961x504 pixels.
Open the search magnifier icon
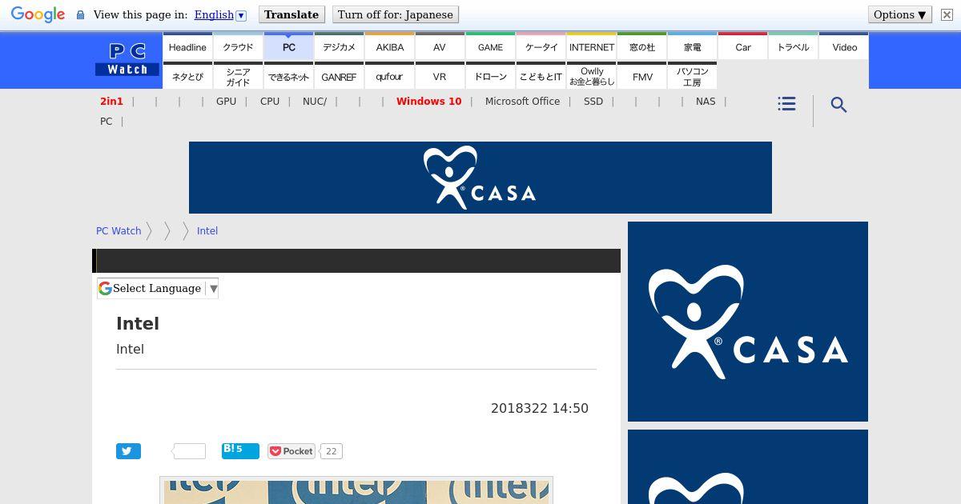(x=838, y=105)
